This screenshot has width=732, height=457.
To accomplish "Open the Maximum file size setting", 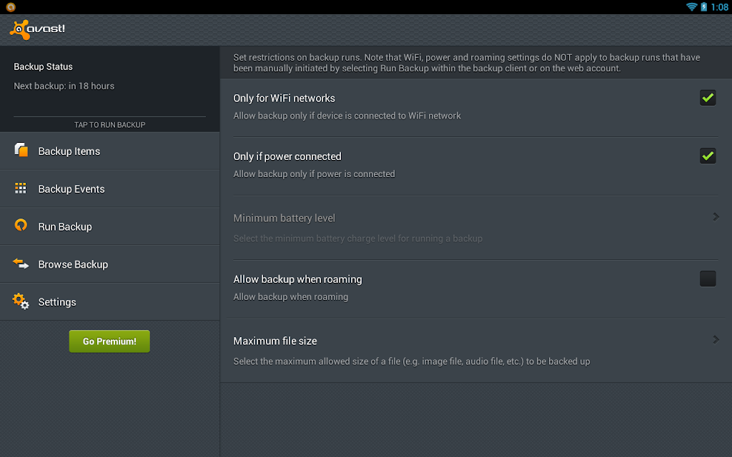I will coord(475,351).
